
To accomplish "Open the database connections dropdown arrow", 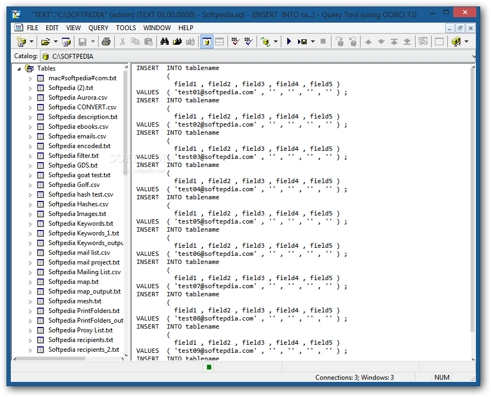I will click(467, 41).
